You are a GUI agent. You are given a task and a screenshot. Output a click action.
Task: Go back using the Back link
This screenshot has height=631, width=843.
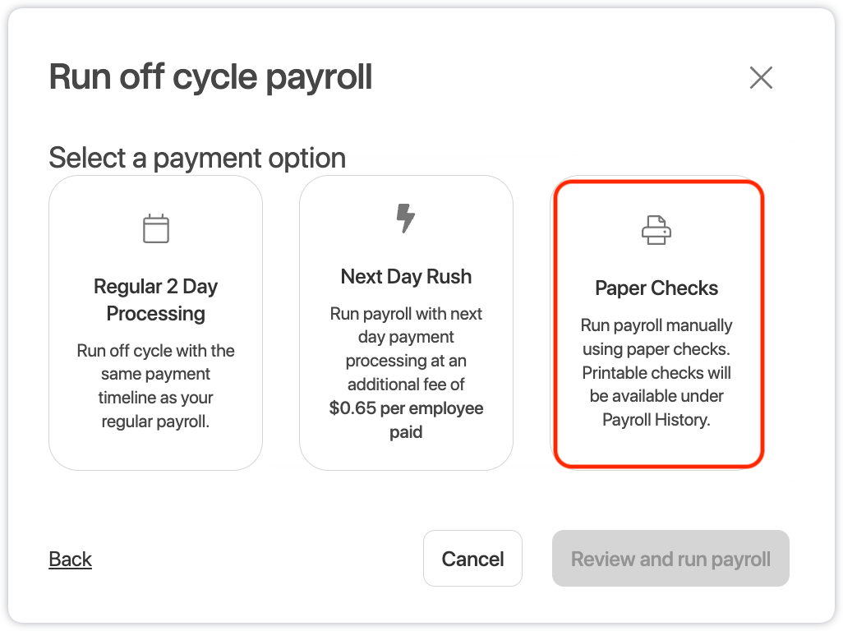[71, 559]
